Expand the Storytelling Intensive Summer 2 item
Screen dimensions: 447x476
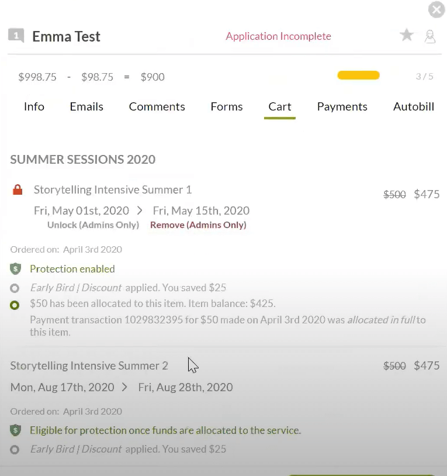tap(89, 365)
